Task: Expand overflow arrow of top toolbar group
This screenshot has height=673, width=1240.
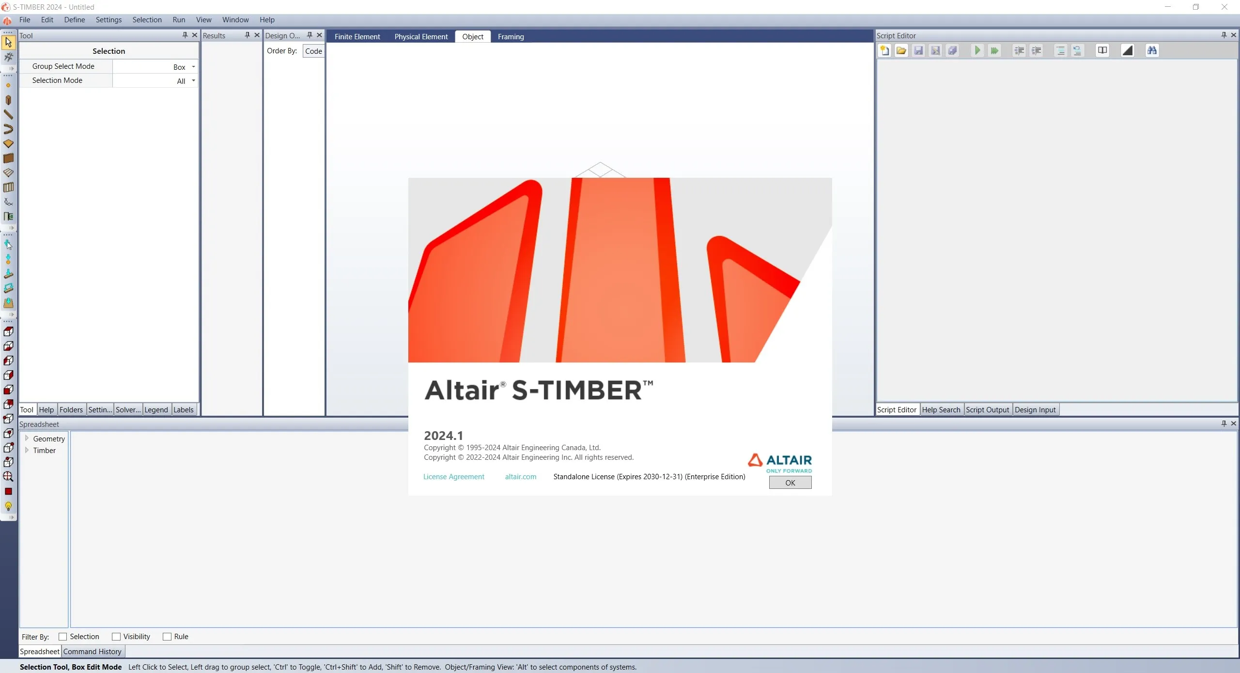Action: pyautogui.click(x=11, y=69)
